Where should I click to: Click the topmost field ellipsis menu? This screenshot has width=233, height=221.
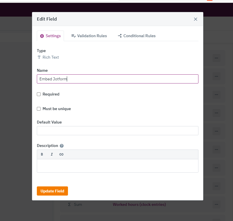(x=216, y=58)
